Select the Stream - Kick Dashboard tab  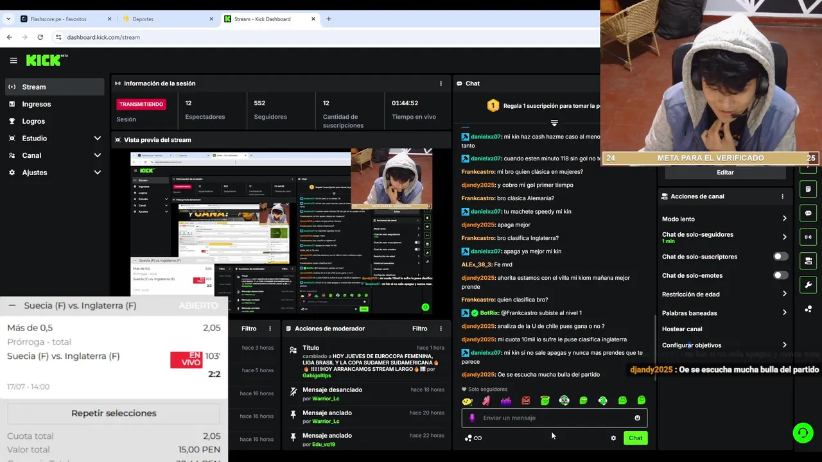tap(270, 19)
